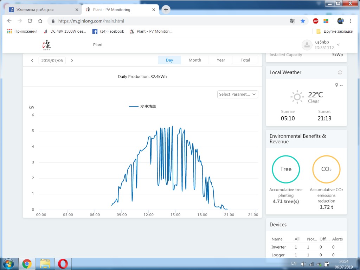Click the Ginlong logo in the header
Viewport: 360px width, 270px height.
click(46, 45)
